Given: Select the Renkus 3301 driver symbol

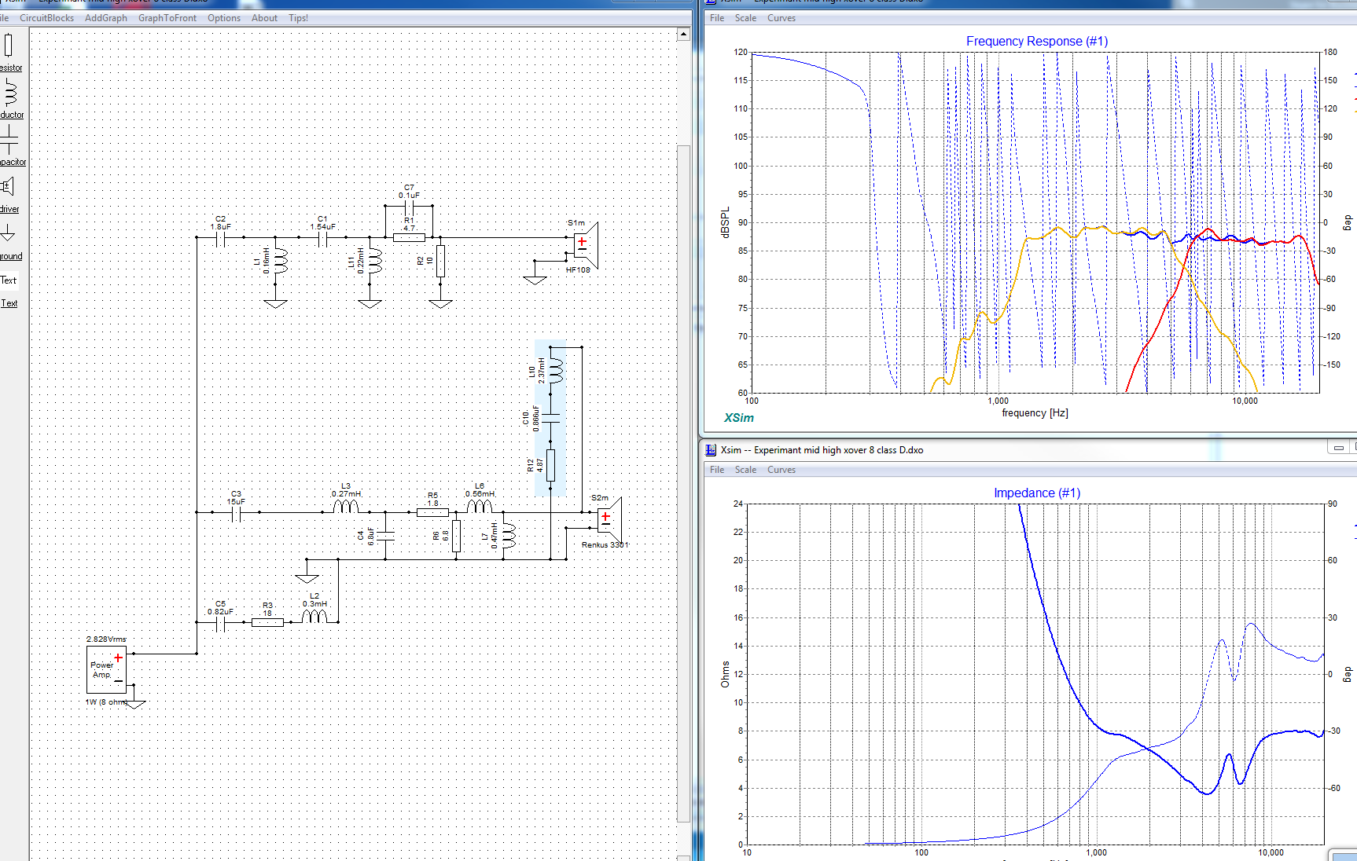Looking at the screenshot, I should coord(609,520).
